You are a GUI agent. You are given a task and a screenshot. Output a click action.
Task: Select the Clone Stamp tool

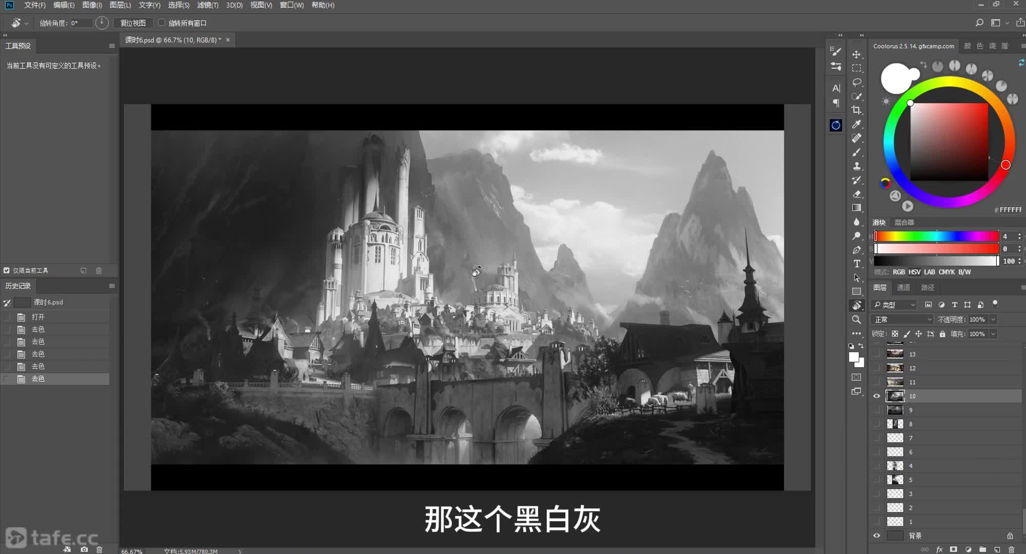point(856,166)
